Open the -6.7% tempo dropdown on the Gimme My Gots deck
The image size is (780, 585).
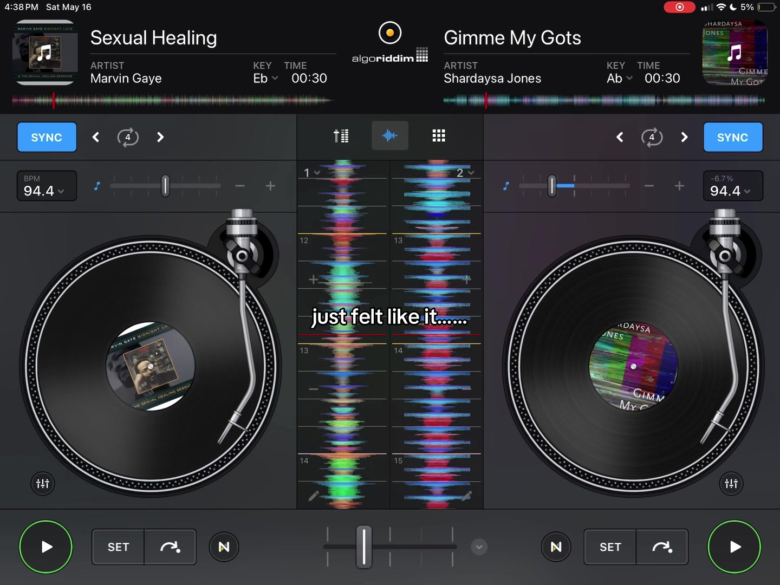click(x=733, y=186)
